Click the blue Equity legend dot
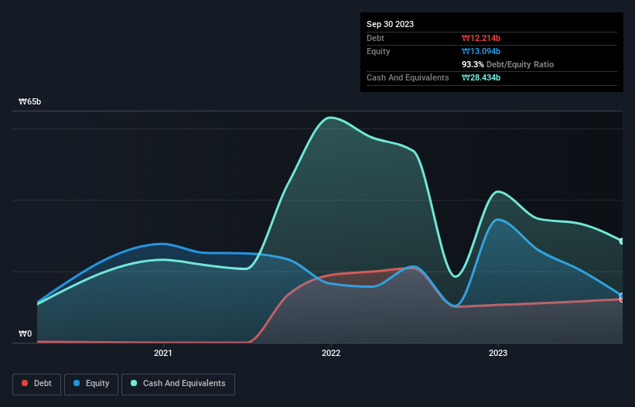The width and height of the screenshot is (635, 407). pyautogui.click(x=77, y=383)
